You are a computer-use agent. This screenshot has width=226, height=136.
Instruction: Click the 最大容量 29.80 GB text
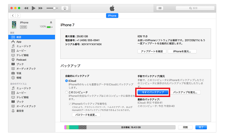click(76, 36)
